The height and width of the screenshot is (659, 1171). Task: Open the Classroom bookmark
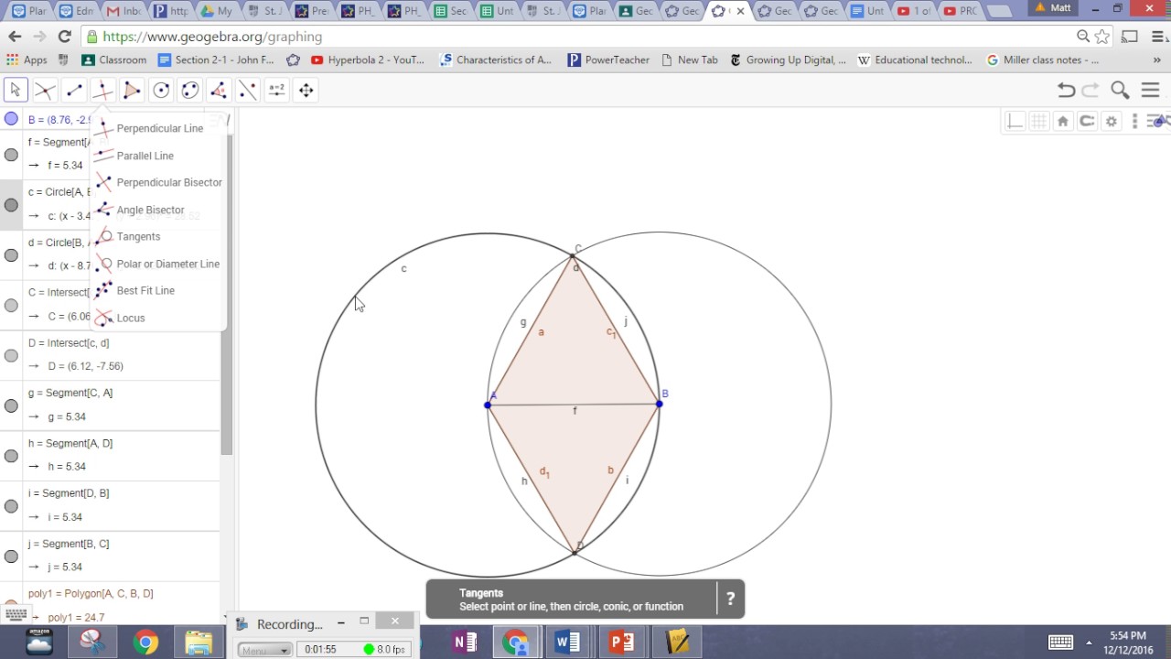tap(114, 60)
